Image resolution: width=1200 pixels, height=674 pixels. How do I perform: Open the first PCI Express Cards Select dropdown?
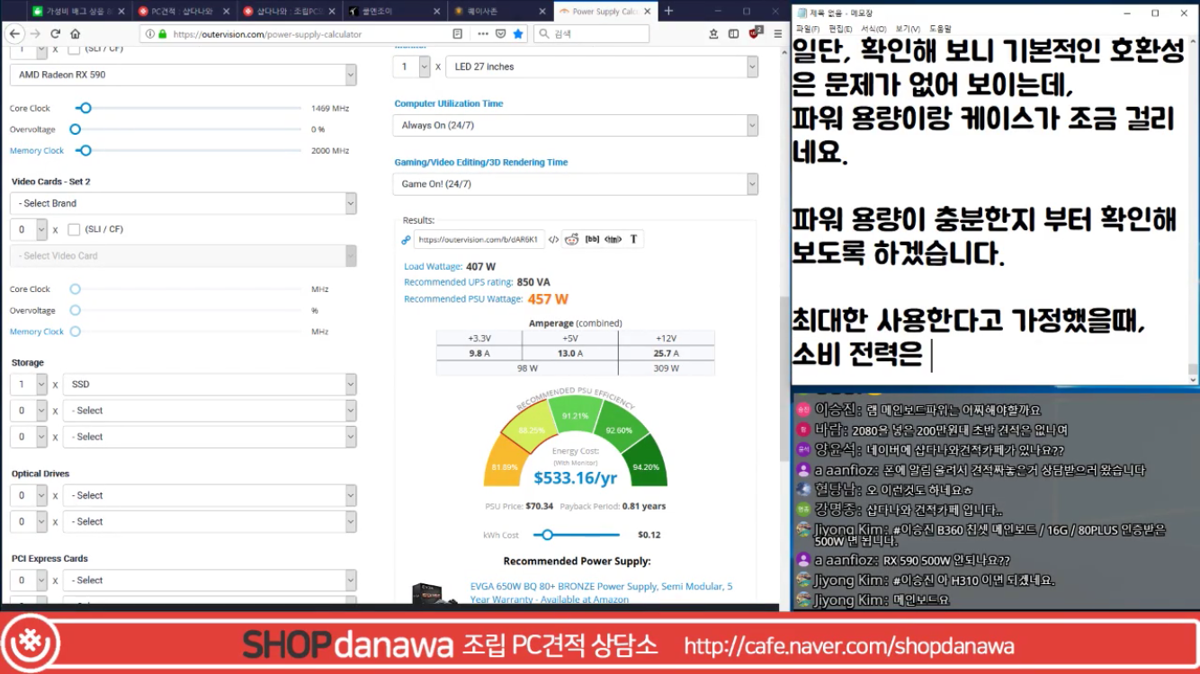[x=210, y=581]
